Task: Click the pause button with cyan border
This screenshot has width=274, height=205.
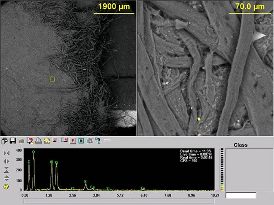Action: [81, 141]
